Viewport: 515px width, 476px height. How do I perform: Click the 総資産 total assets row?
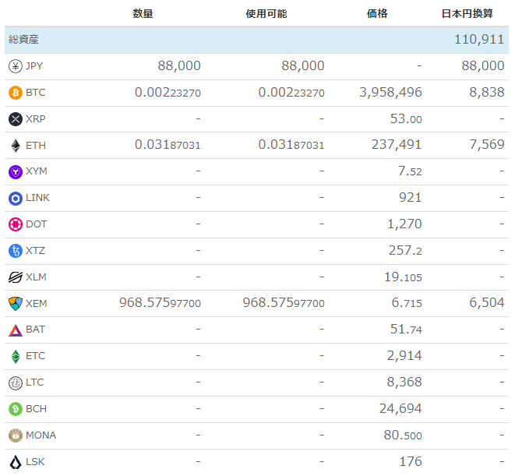pos(256,40)
